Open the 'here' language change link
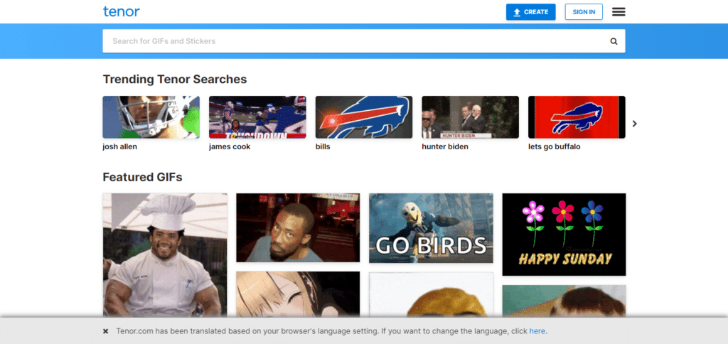 [537, 331]
